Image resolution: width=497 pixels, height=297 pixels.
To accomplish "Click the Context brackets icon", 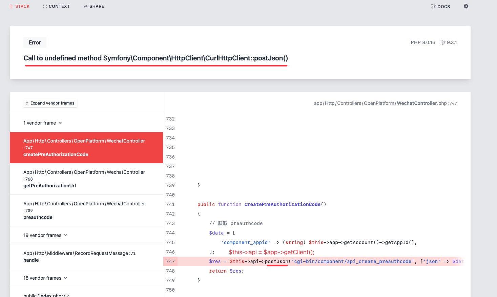I will (x=45, y=6).
